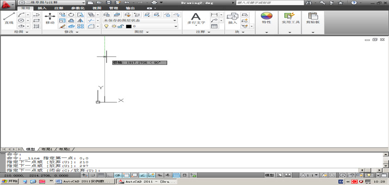Open the Layout1 (布局1) tab
Screen dimensions: 389x185
(46, 149)
